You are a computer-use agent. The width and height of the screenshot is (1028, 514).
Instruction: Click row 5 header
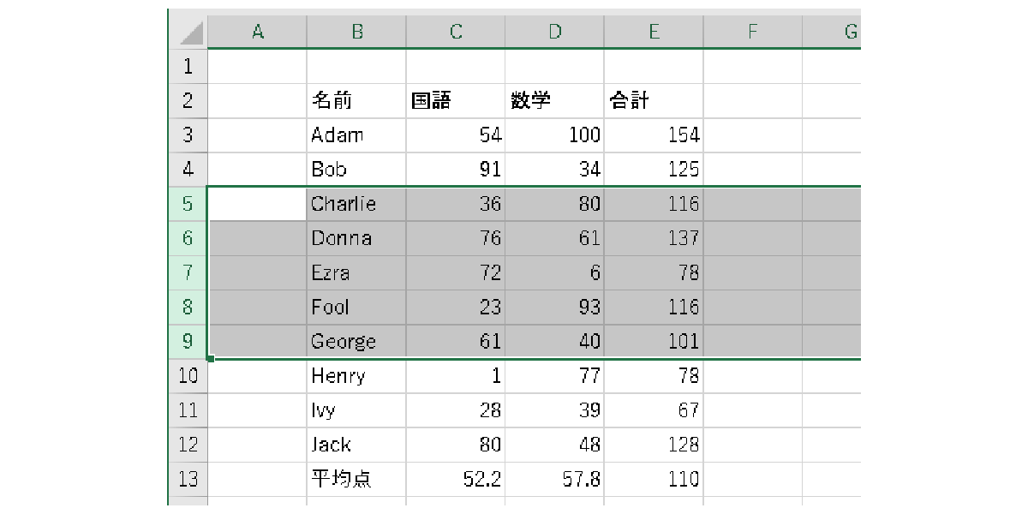[x=188, y=204]
